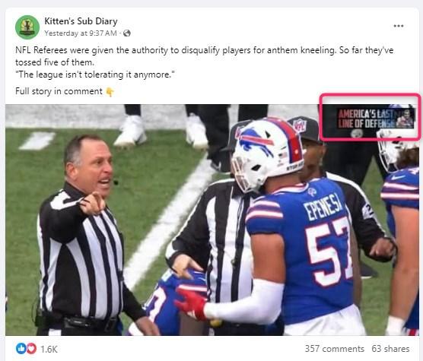Click the blue Like reaction icon
The height and width of the screenshot is (361, 423).
coord(21,348)
